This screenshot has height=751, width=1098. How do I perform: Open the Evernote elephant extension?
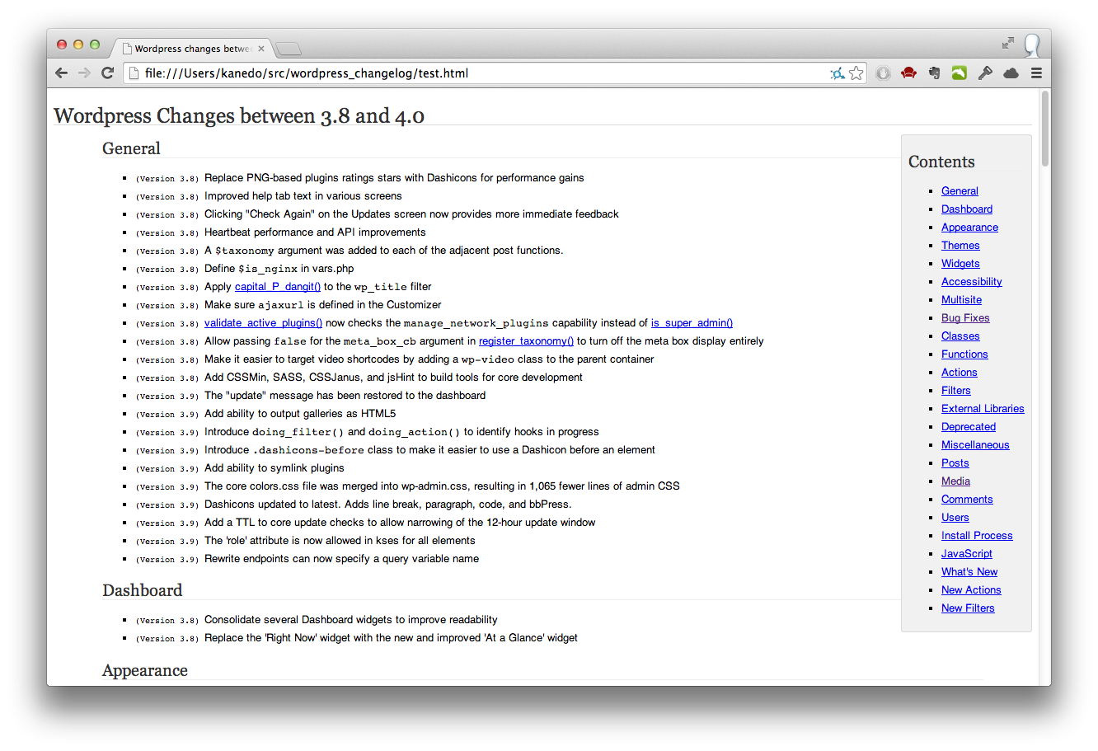pos(934,73)
